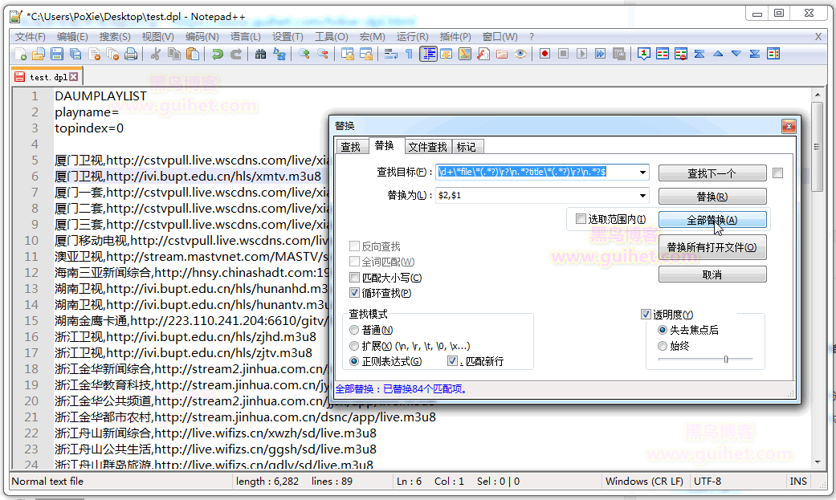Viewport: 836px width, 500px height.
Task: Choose the 失去焦点后 transparency option
Action: 663,330
